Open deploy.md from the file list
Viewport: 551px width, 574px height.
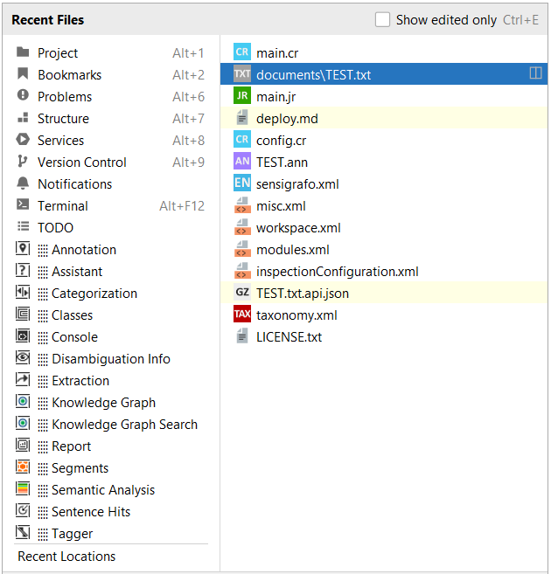284,119
